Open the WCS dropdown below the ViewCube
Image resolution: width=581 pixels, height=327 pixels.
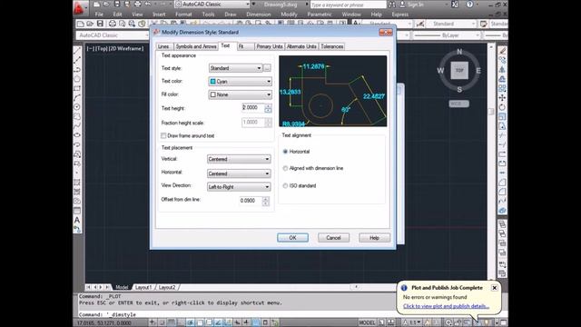(x=459, y=104)
